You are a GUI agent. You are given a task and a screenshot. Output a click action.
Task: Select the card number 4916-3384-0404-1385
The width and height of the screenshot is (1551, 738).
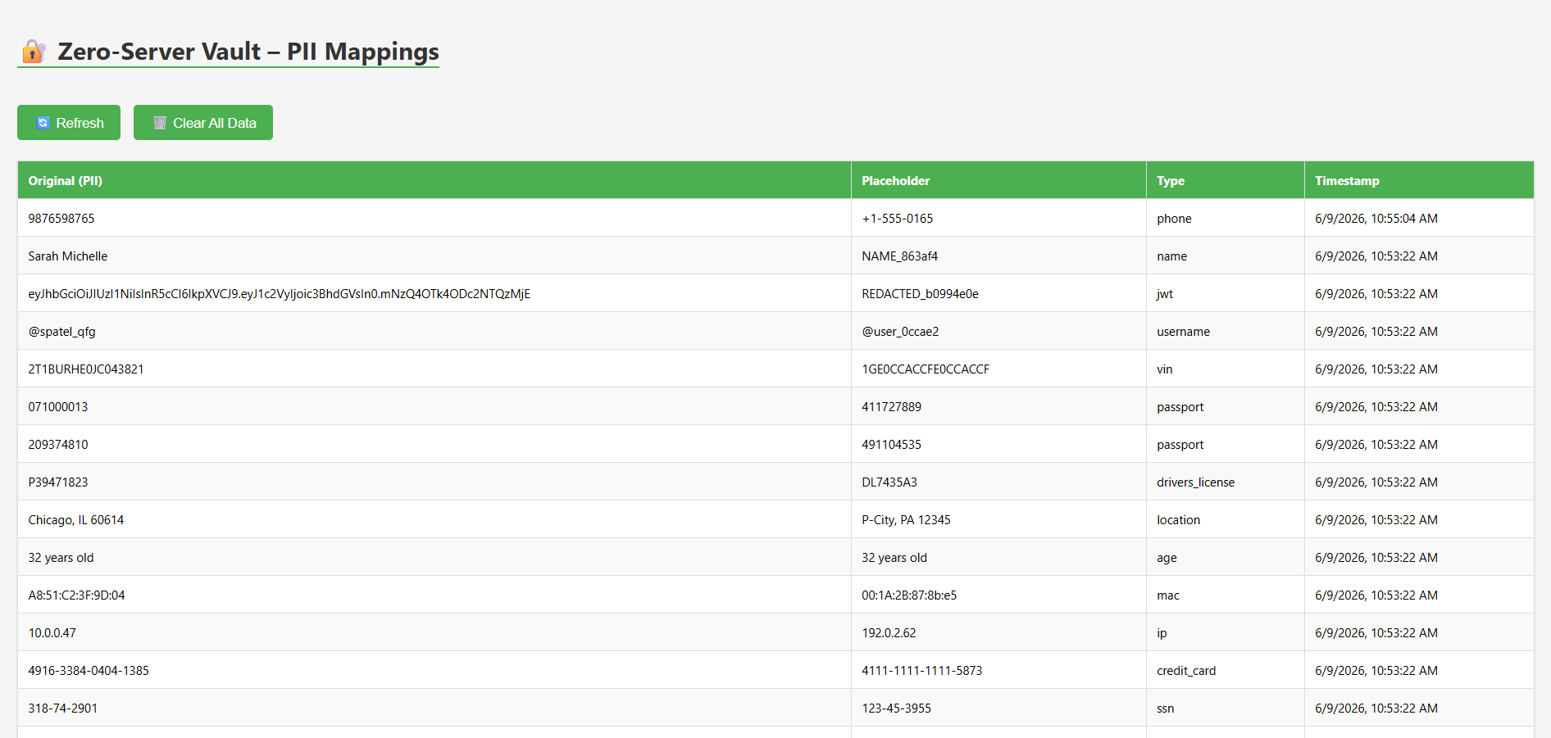click(89, 671)
